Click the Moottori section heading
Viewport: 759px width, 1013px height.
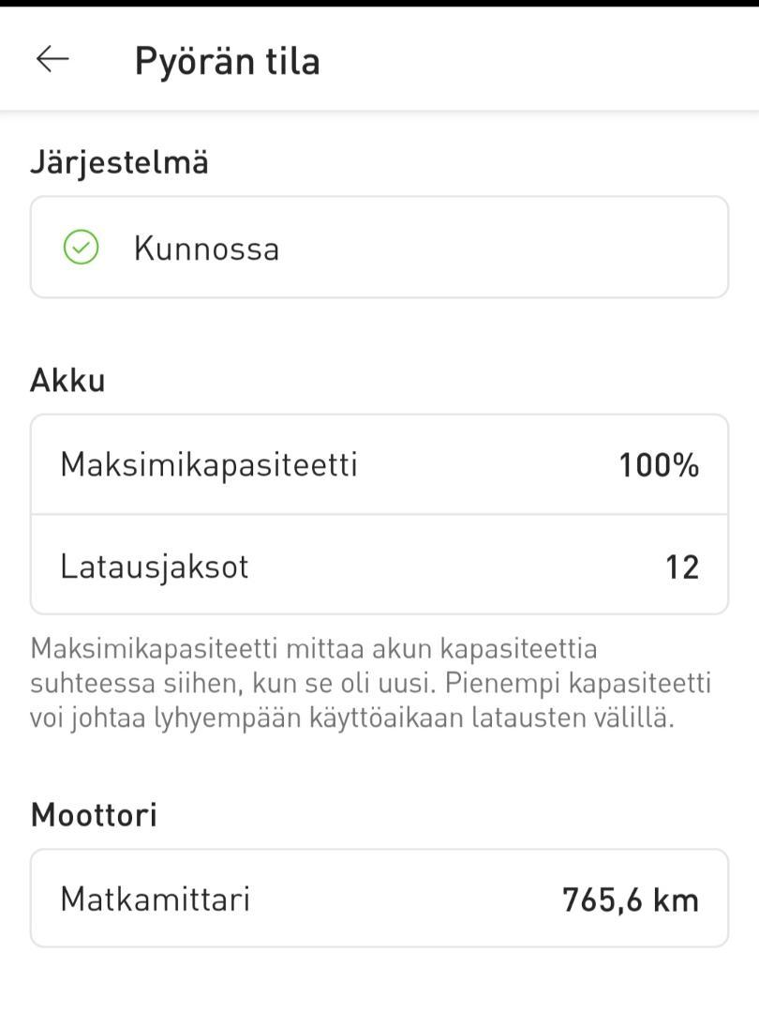pos(95,815)
